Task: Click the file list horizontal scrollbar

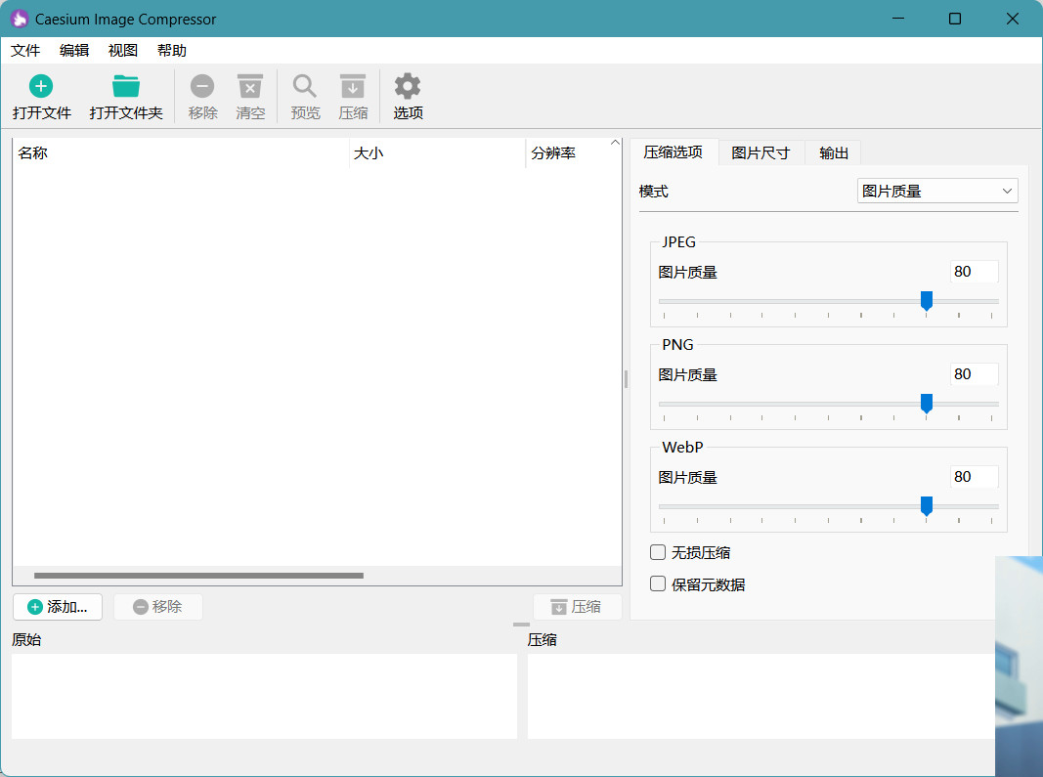Action: click(x=198, y=576)
